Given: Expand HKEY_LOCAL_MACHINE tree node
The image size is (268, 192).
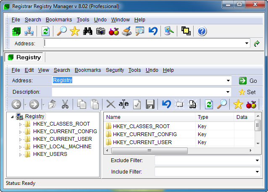Looking at the screenshot, I should pyautogui.click(x=20, y=147).
